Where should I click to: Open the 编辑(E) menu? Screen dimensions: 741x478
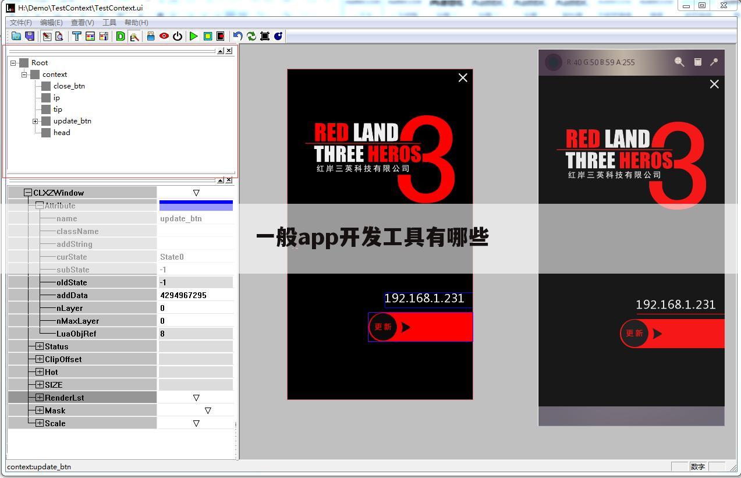pos(51,23)
